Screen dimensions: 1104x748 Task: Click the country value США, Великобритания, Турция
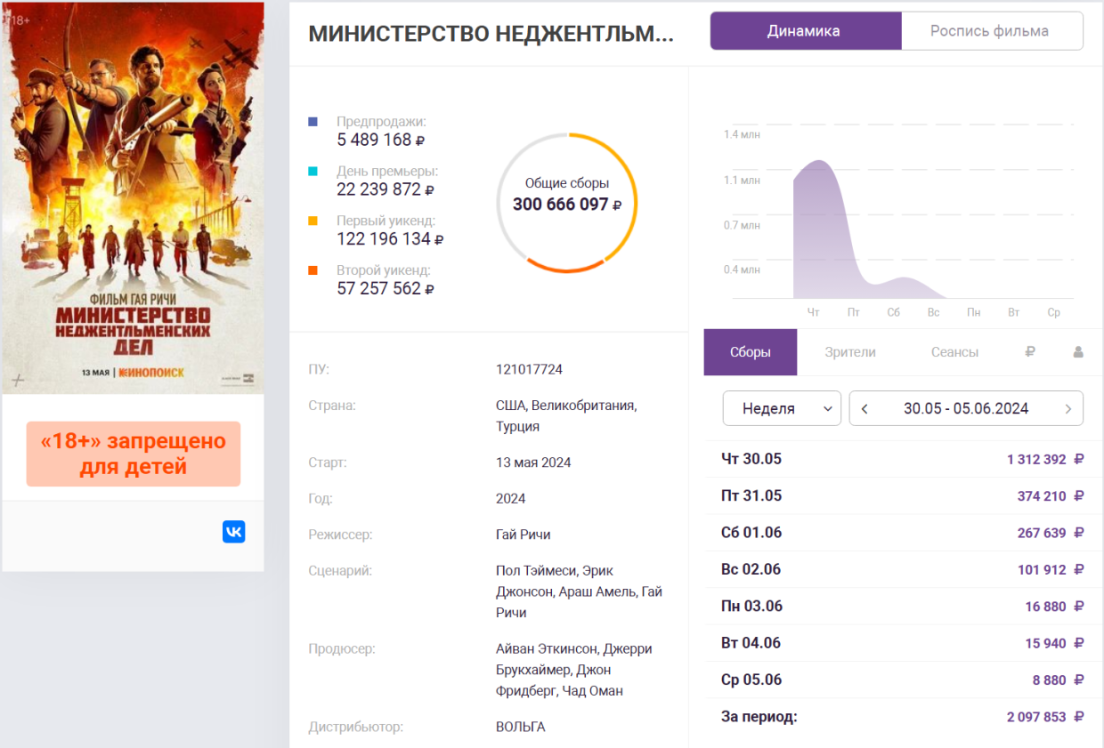pyautogui.click(x=566, y=416)
